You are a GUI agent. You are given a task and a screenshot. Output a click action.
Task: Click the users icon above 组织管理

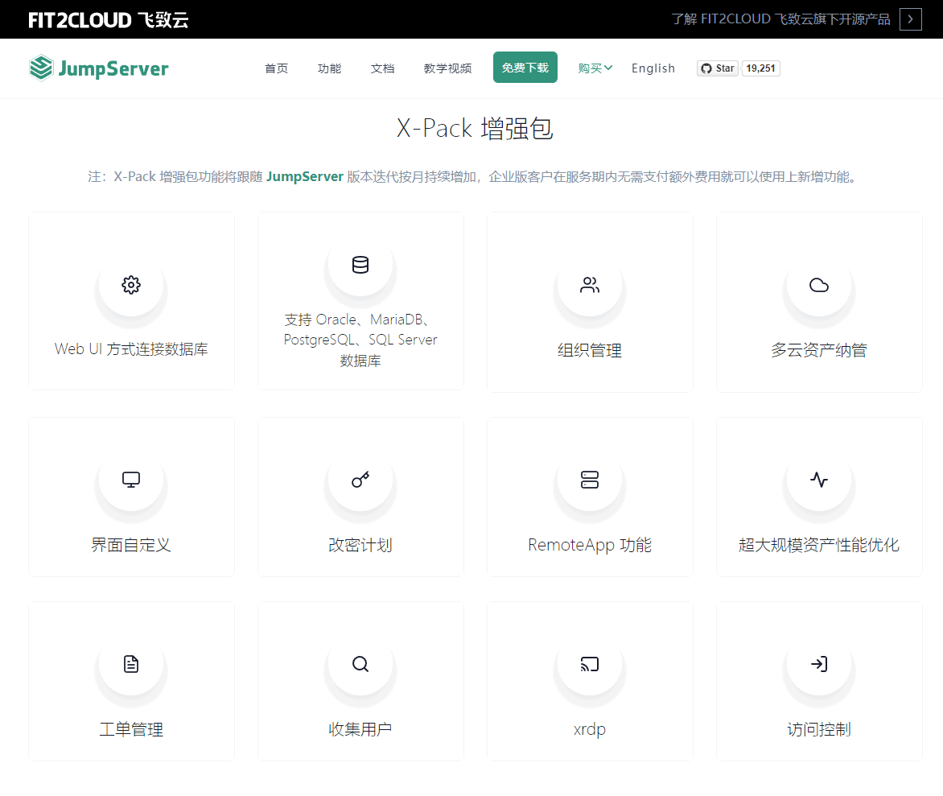[589, 285]
